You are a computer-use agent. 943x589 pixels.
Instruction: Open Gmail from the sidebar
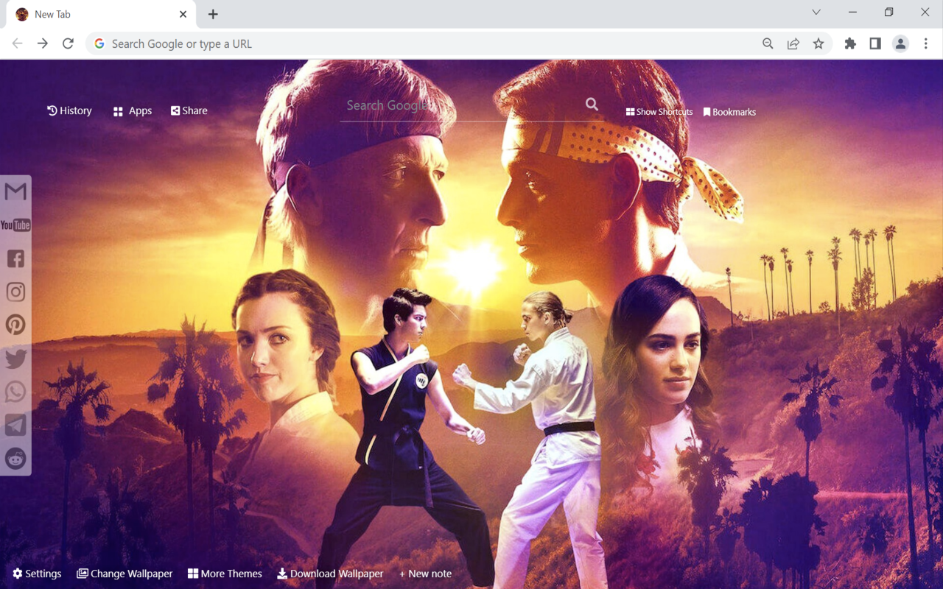tap(15, 191)
